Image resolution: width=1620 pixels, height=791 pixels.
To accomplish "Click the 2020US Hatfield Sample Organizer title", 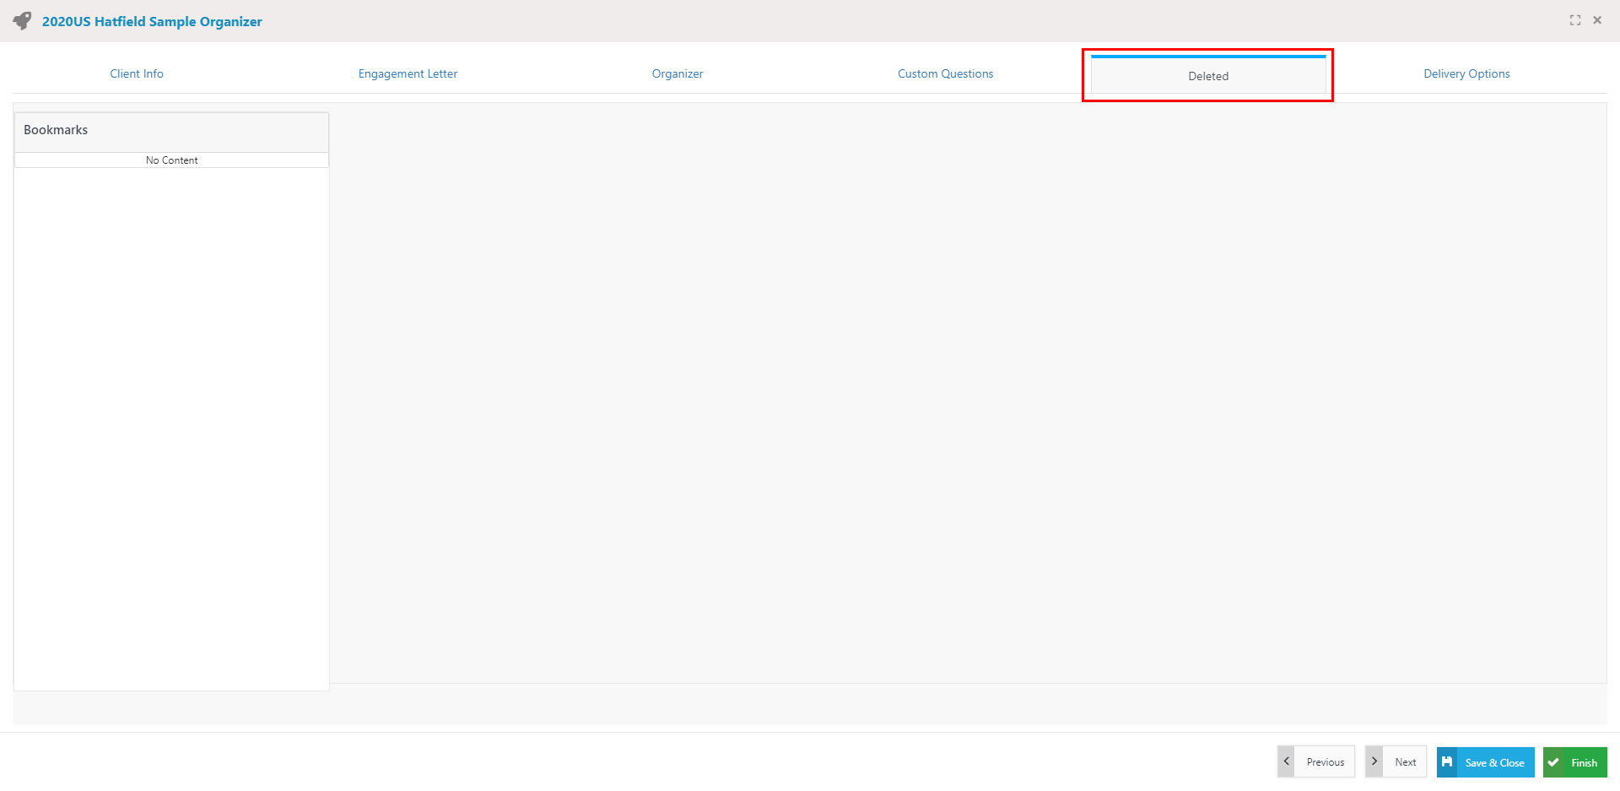I will (x=152, y=21).
